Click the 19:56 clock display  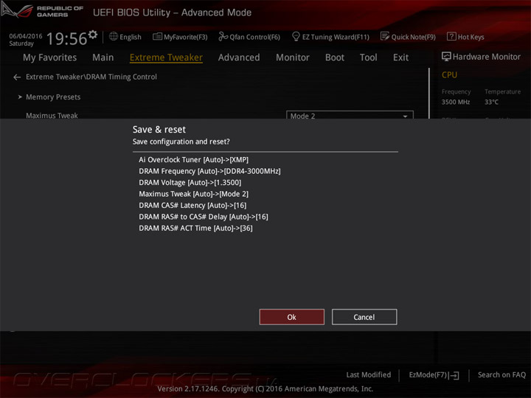coord(66,38)
